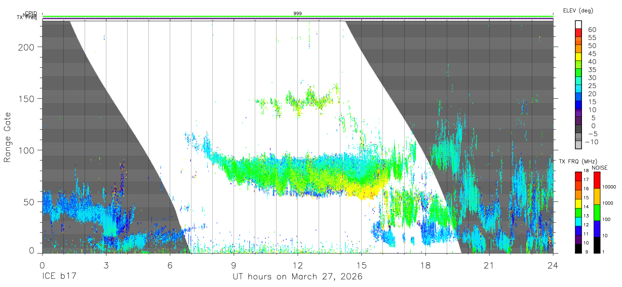Click the 18 tick on UT hours axis
622x287 pixels.
(425, 265)
